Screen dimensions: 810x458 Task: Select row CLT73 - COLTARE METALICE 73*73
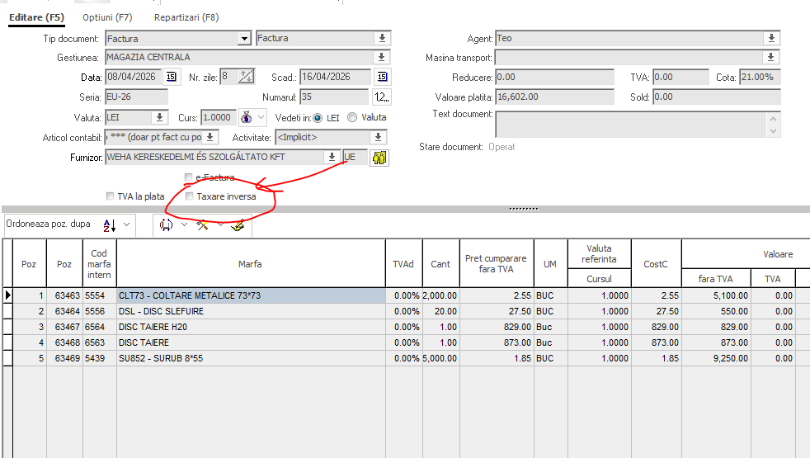(x=251, y=295)
